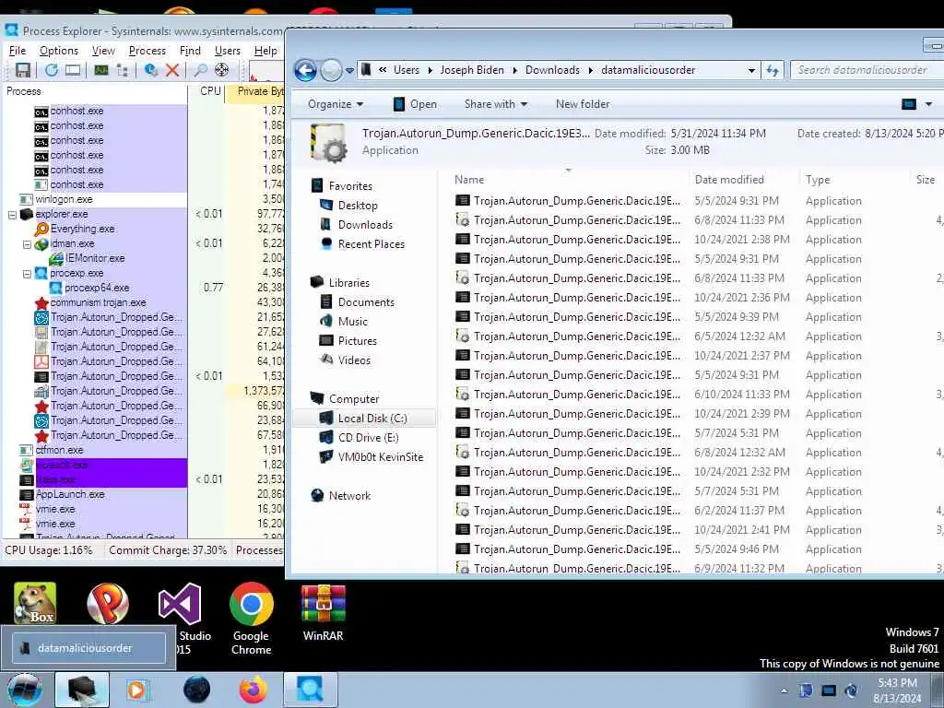The width and height of the screenshot is (944, 708).
Task: Select VM0b0t KevinSite in navigation pane
Action: [x=381, y=457]
